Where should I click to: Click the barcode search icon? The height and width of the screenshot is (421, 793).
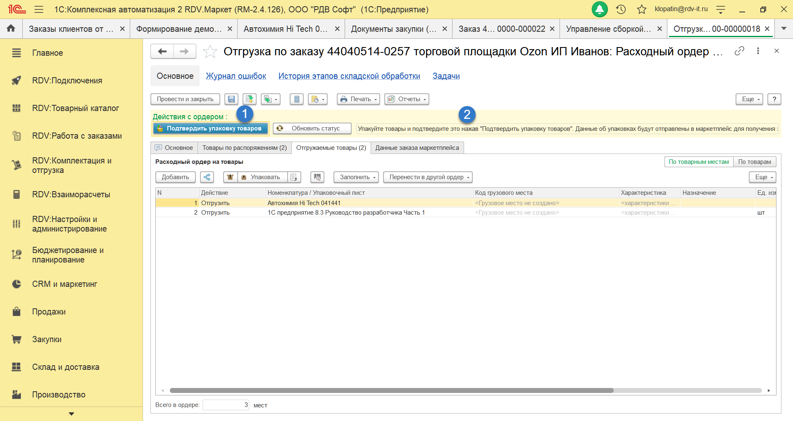point(317,177)
